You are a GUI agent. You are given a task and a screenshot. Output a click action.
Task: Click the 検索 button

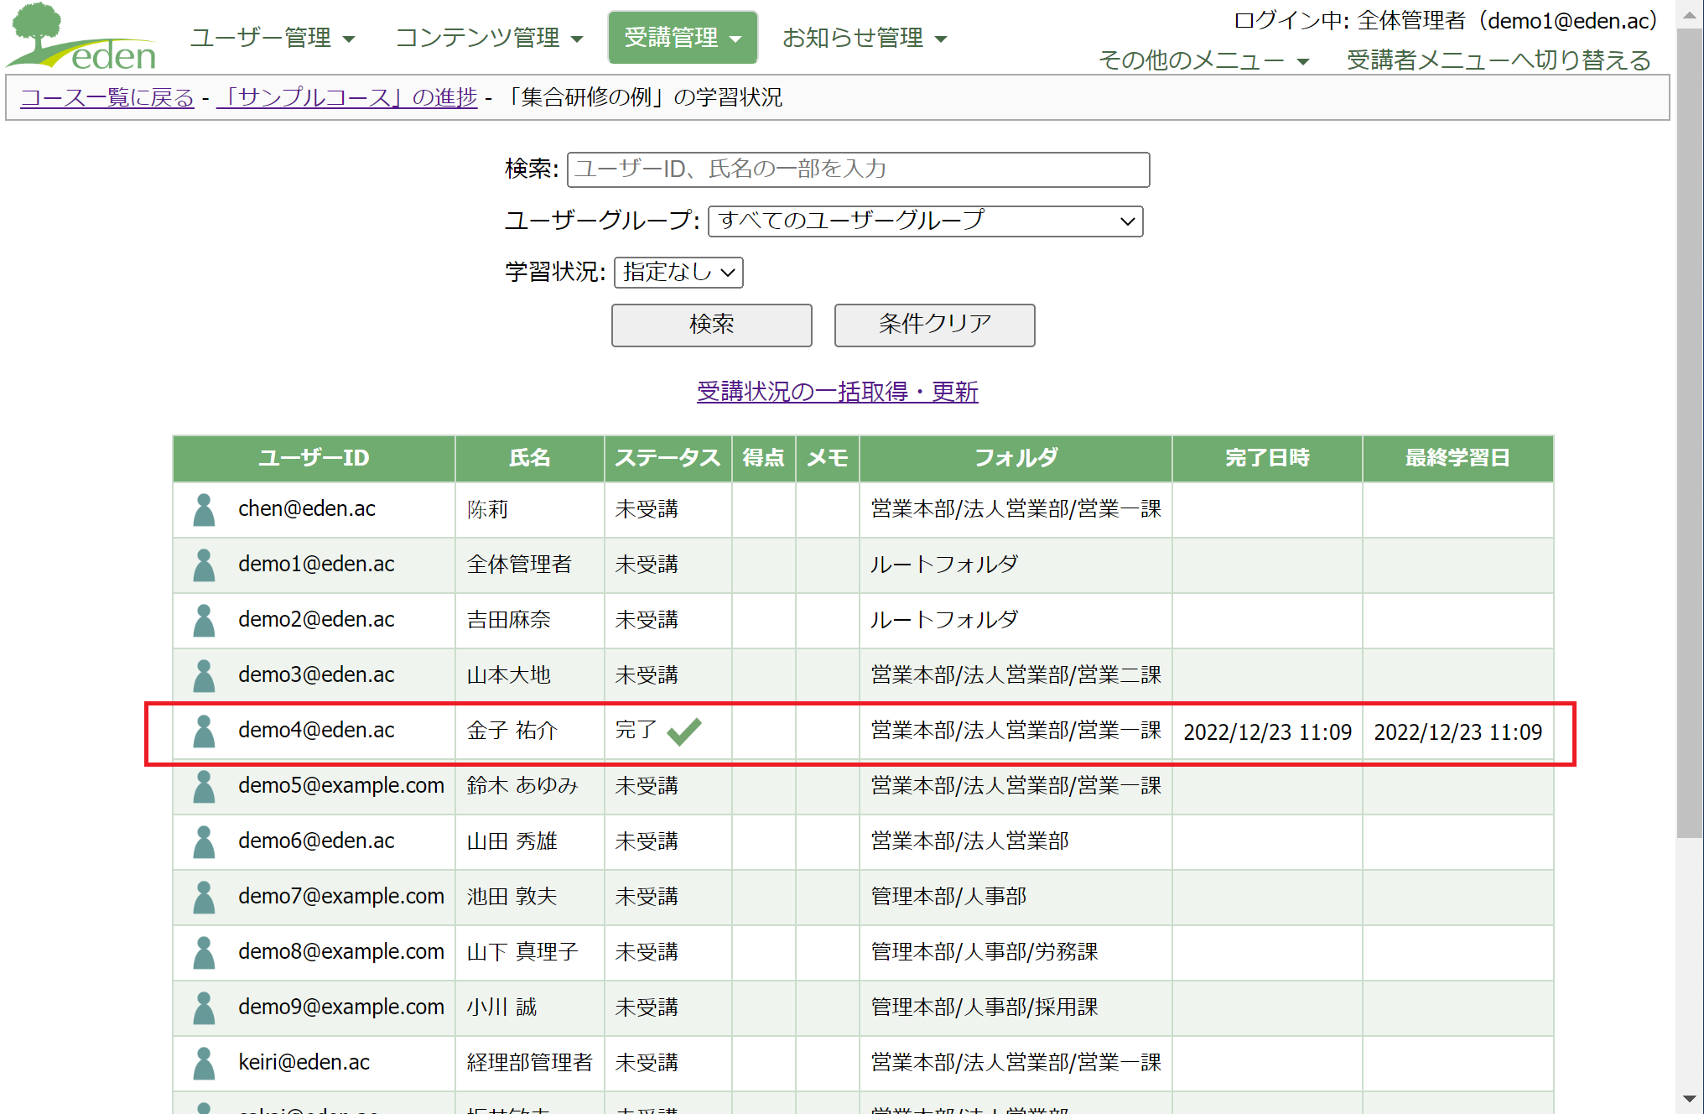tap(711, 325)
